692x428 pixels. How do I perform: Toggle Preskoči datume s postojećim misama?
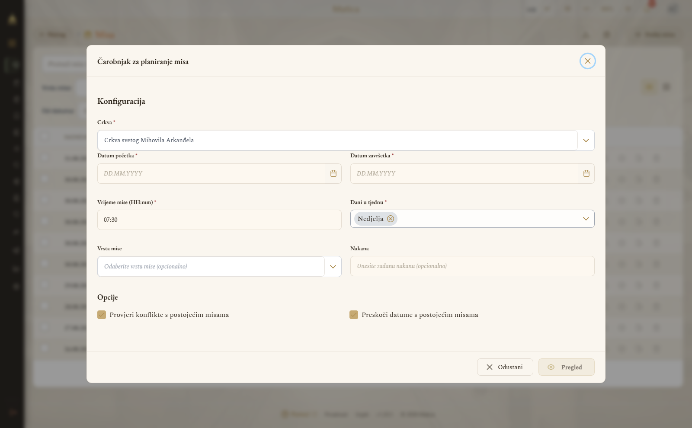pos(354,315)
